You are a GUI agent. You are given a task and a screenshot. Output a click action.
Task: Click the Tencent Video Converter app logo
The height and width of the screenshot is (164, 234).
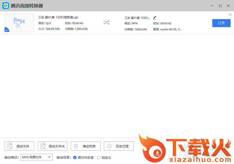(6, 6)
